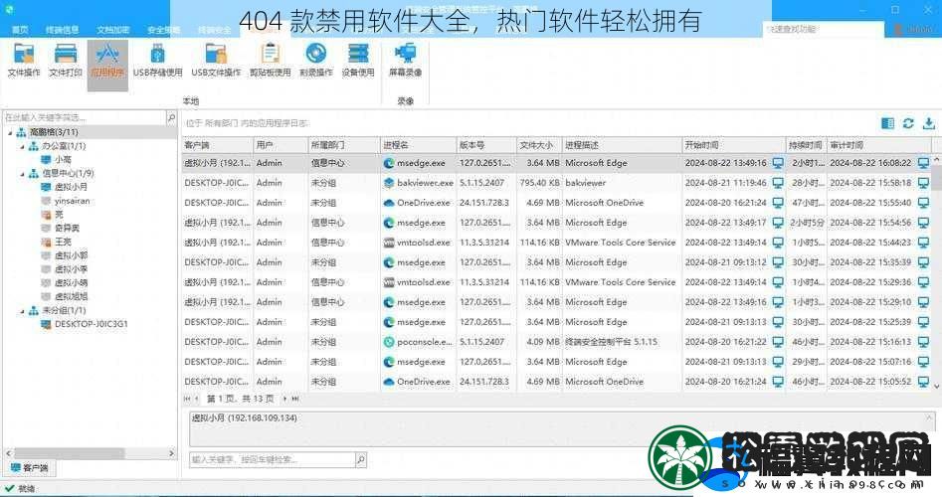
Task: Open the fifth ribbon tab after 安全
Action: [x=215, y=30]
